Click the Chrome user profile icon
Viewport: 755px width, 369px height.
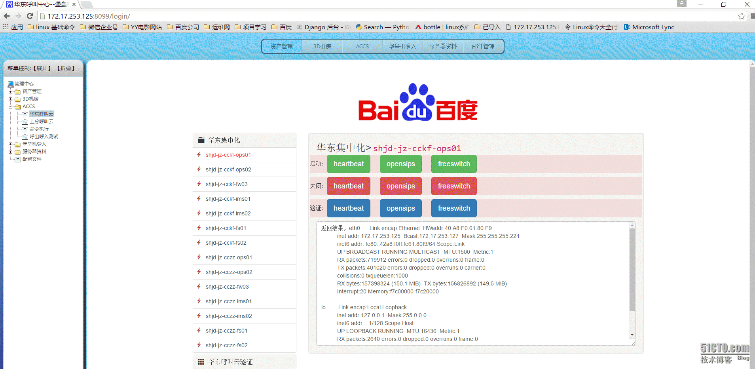(681, 4)
